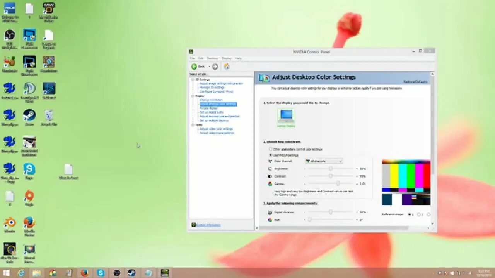Screen dimensions: 495x278
Task: Open the Blender desktop shortcut
Action: point(10,225)
